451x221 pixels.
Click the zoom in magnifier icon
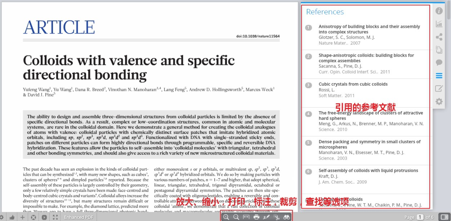(226, 217)
